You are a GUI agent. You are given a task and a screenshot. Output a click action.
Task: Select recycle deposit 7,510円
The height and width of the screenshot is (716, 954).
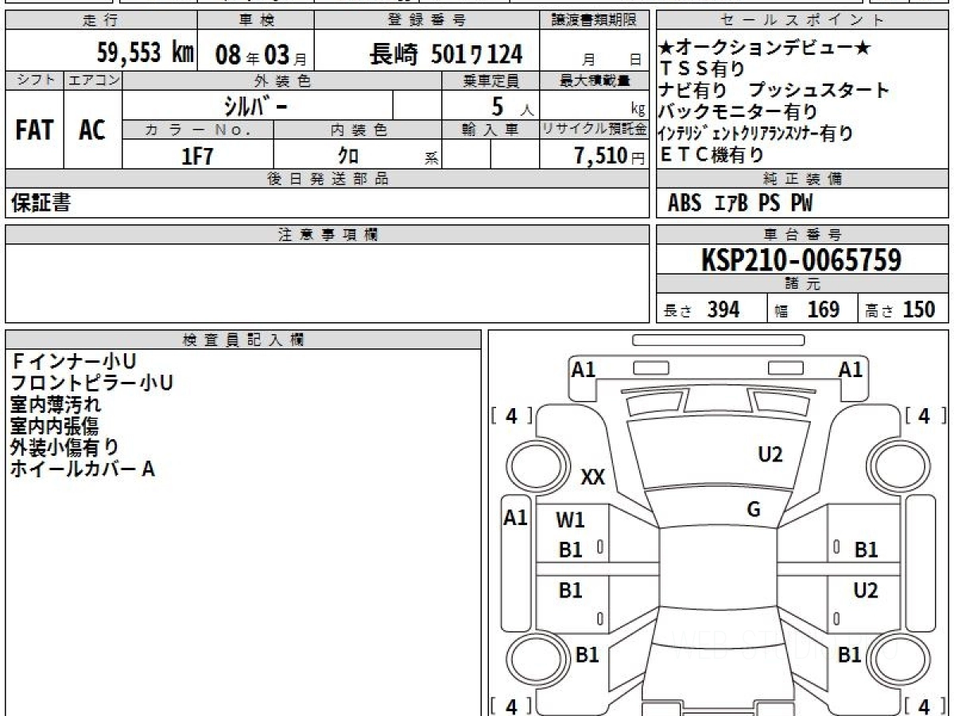click(x=609, y=156)
